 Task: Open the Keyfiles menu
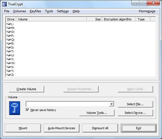coord(35,11)
